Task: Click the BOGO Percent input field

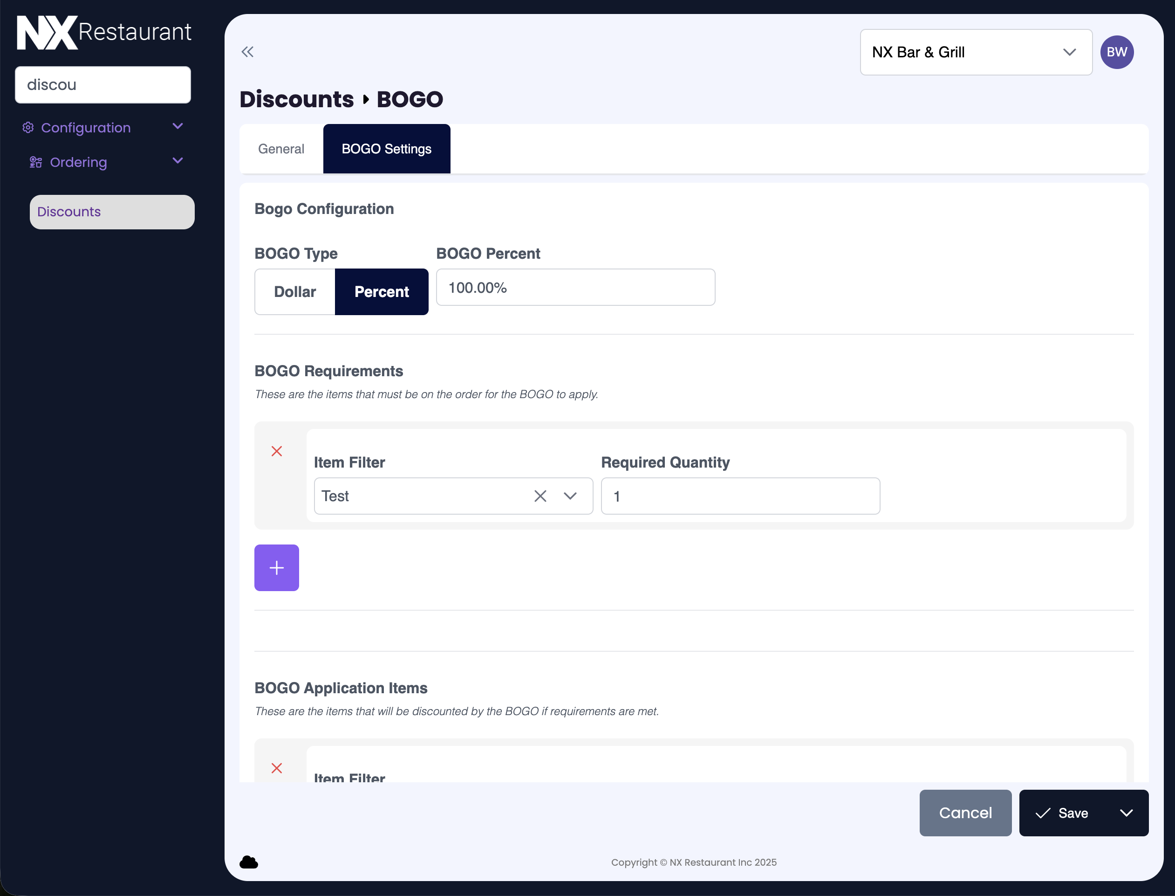Action: coord(575,288)
